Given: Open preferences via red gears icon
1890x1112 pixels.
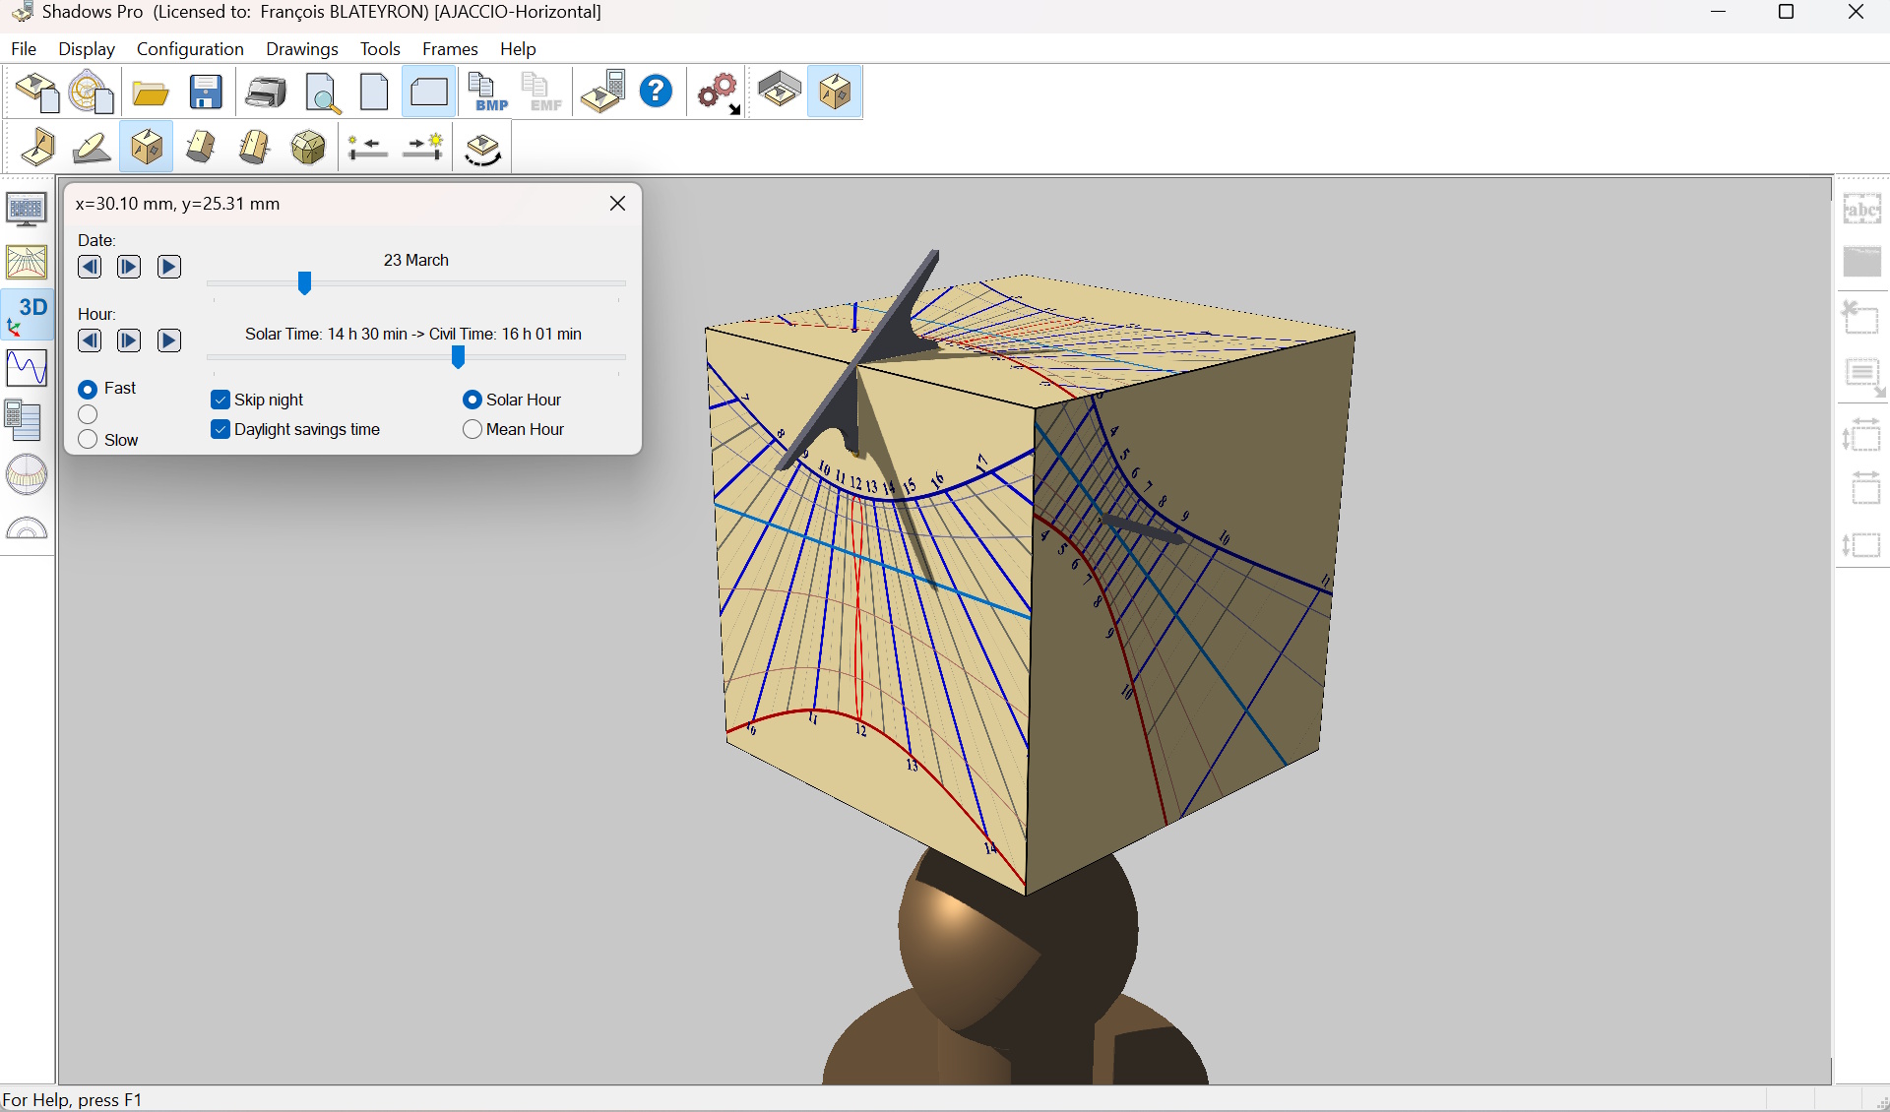Looking at the screenshot, I should pos(719,93).
